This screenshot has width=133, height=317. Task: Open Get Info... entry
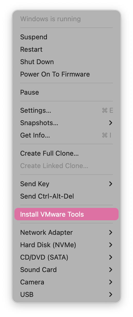pos(66,135)
